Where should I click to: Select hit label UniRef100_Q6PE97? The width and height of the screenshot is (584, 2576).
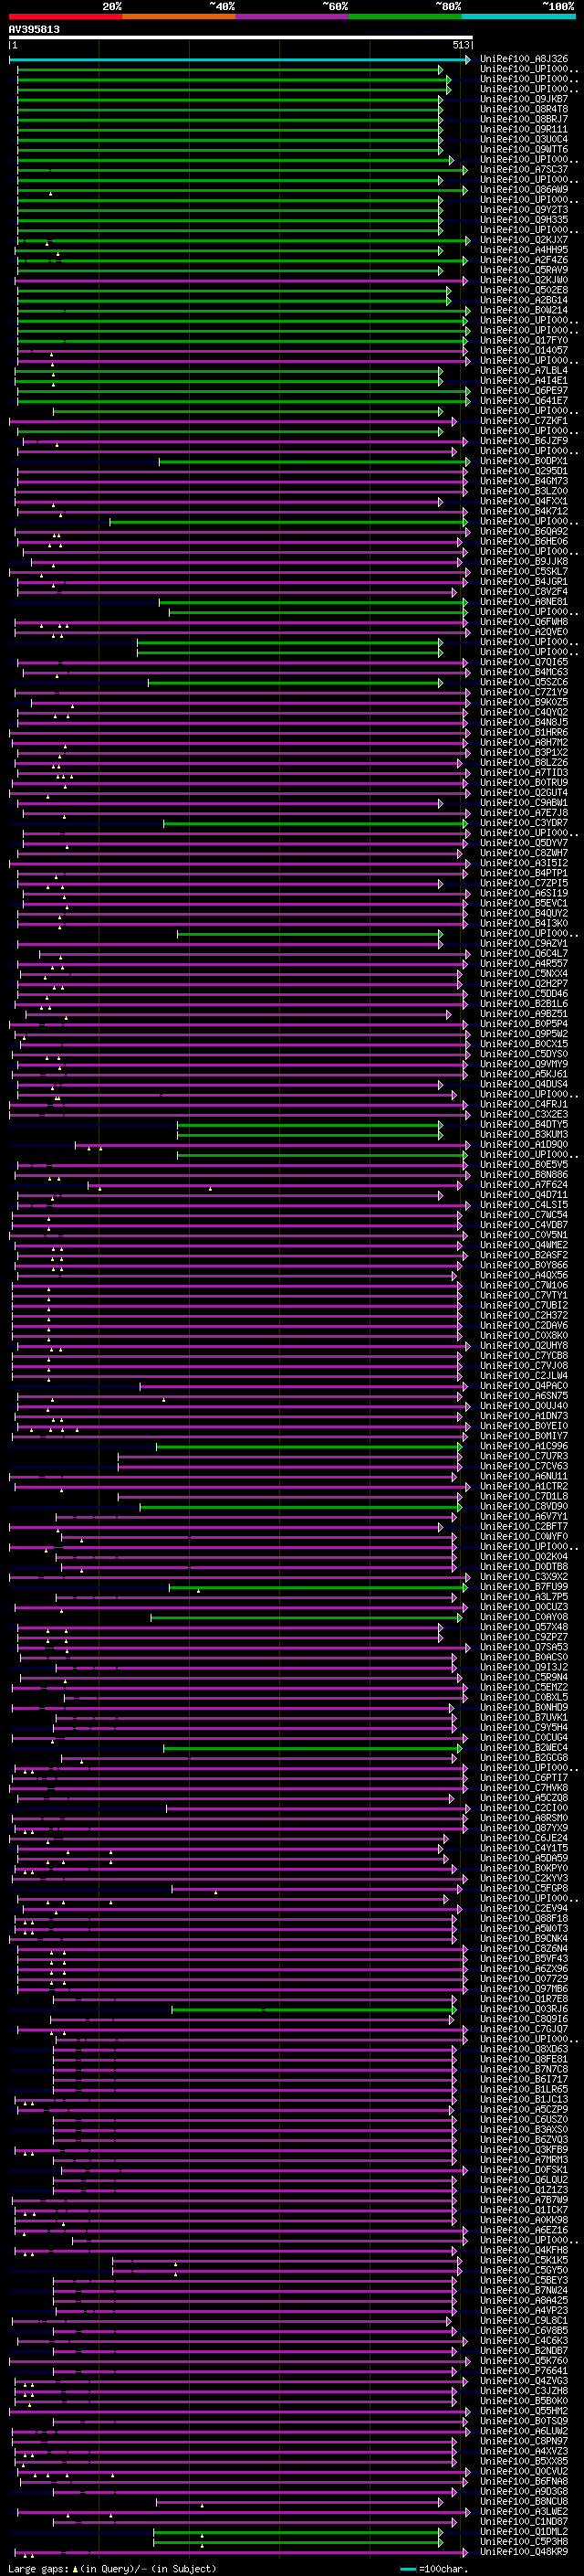click(x=524, y=391)
